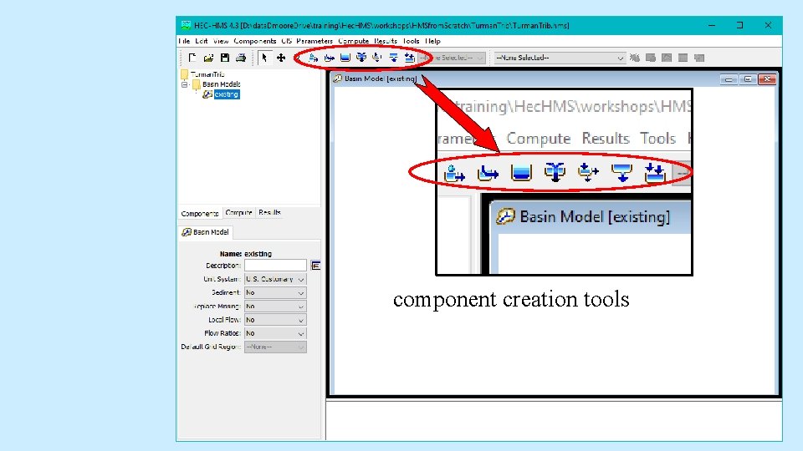The width and height of the screenshot is (803, 451).
Task: Choose the Source creation tool
Action: click(x=393, y=58)
